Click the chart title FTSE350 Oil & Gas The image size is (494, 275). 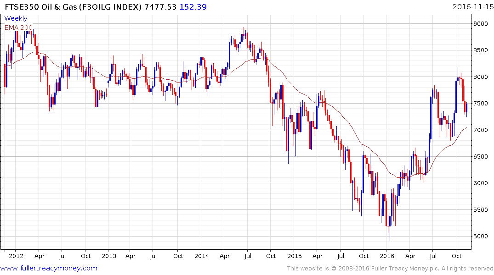40,7
